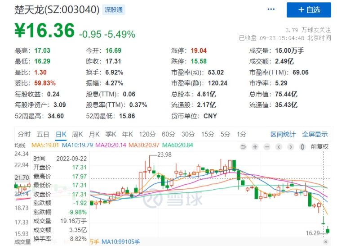Image resolution: width=337 pixels, height=246 pixels.
Task: Click the stock title 楚天龙(SZ:003040)
Action: (57, 10)
